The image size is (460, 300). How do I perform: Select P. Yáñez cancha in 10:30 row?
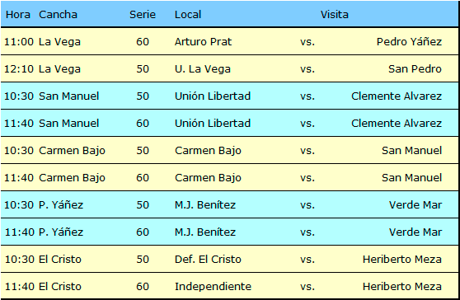click(61, 205)
